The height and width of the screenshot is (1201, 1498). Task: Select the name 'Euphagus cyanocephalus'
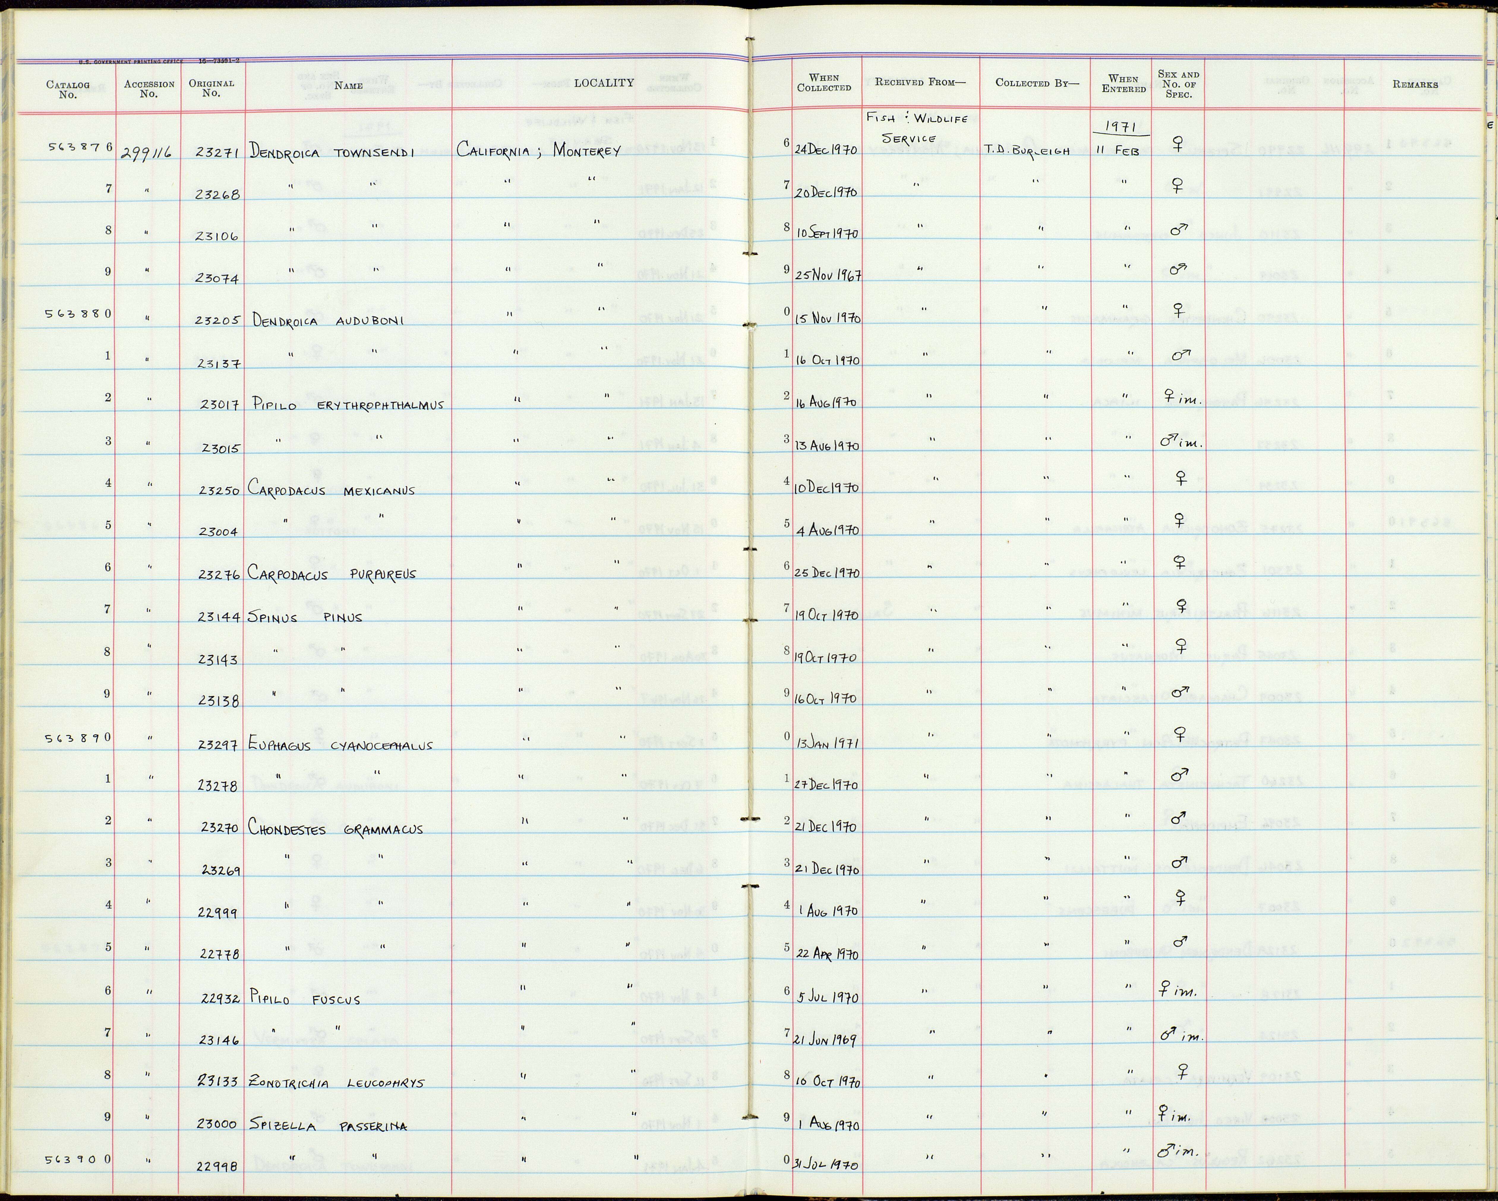tap(341, 745)
